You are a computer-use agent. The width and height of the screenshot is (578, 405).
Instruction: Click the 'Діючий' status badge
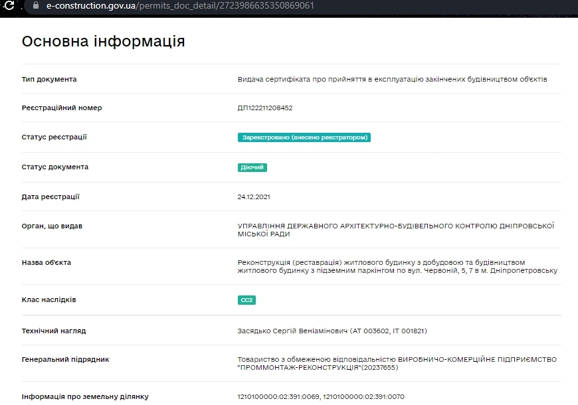(x=252, y=167)
